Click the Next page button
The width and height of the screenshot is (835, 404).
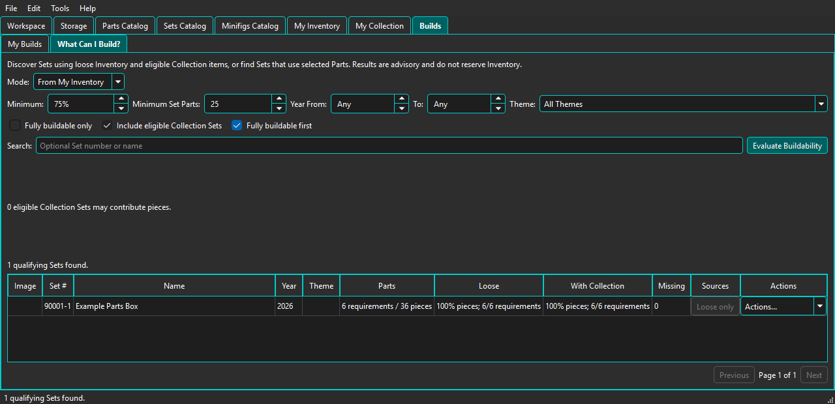[x=814, y=375]
